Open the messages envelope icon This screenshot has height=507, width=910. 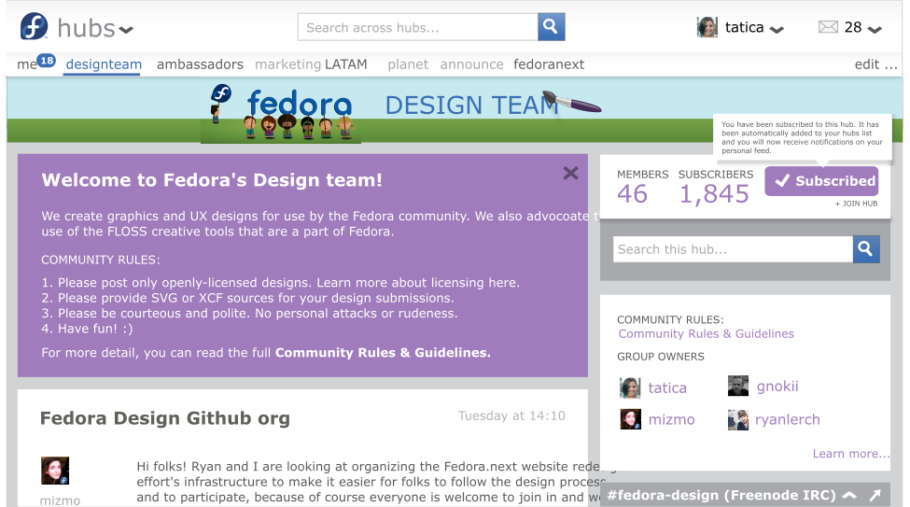pos(828,27)
